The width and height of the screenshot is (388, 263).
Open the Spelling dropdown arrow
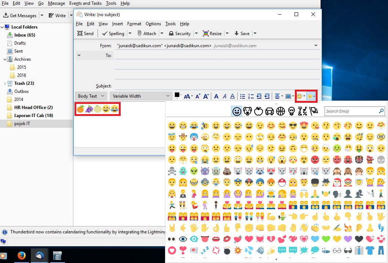(130, 33)
